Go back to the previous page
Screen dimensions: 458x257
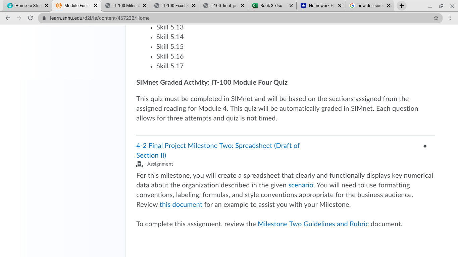[8, 18]
